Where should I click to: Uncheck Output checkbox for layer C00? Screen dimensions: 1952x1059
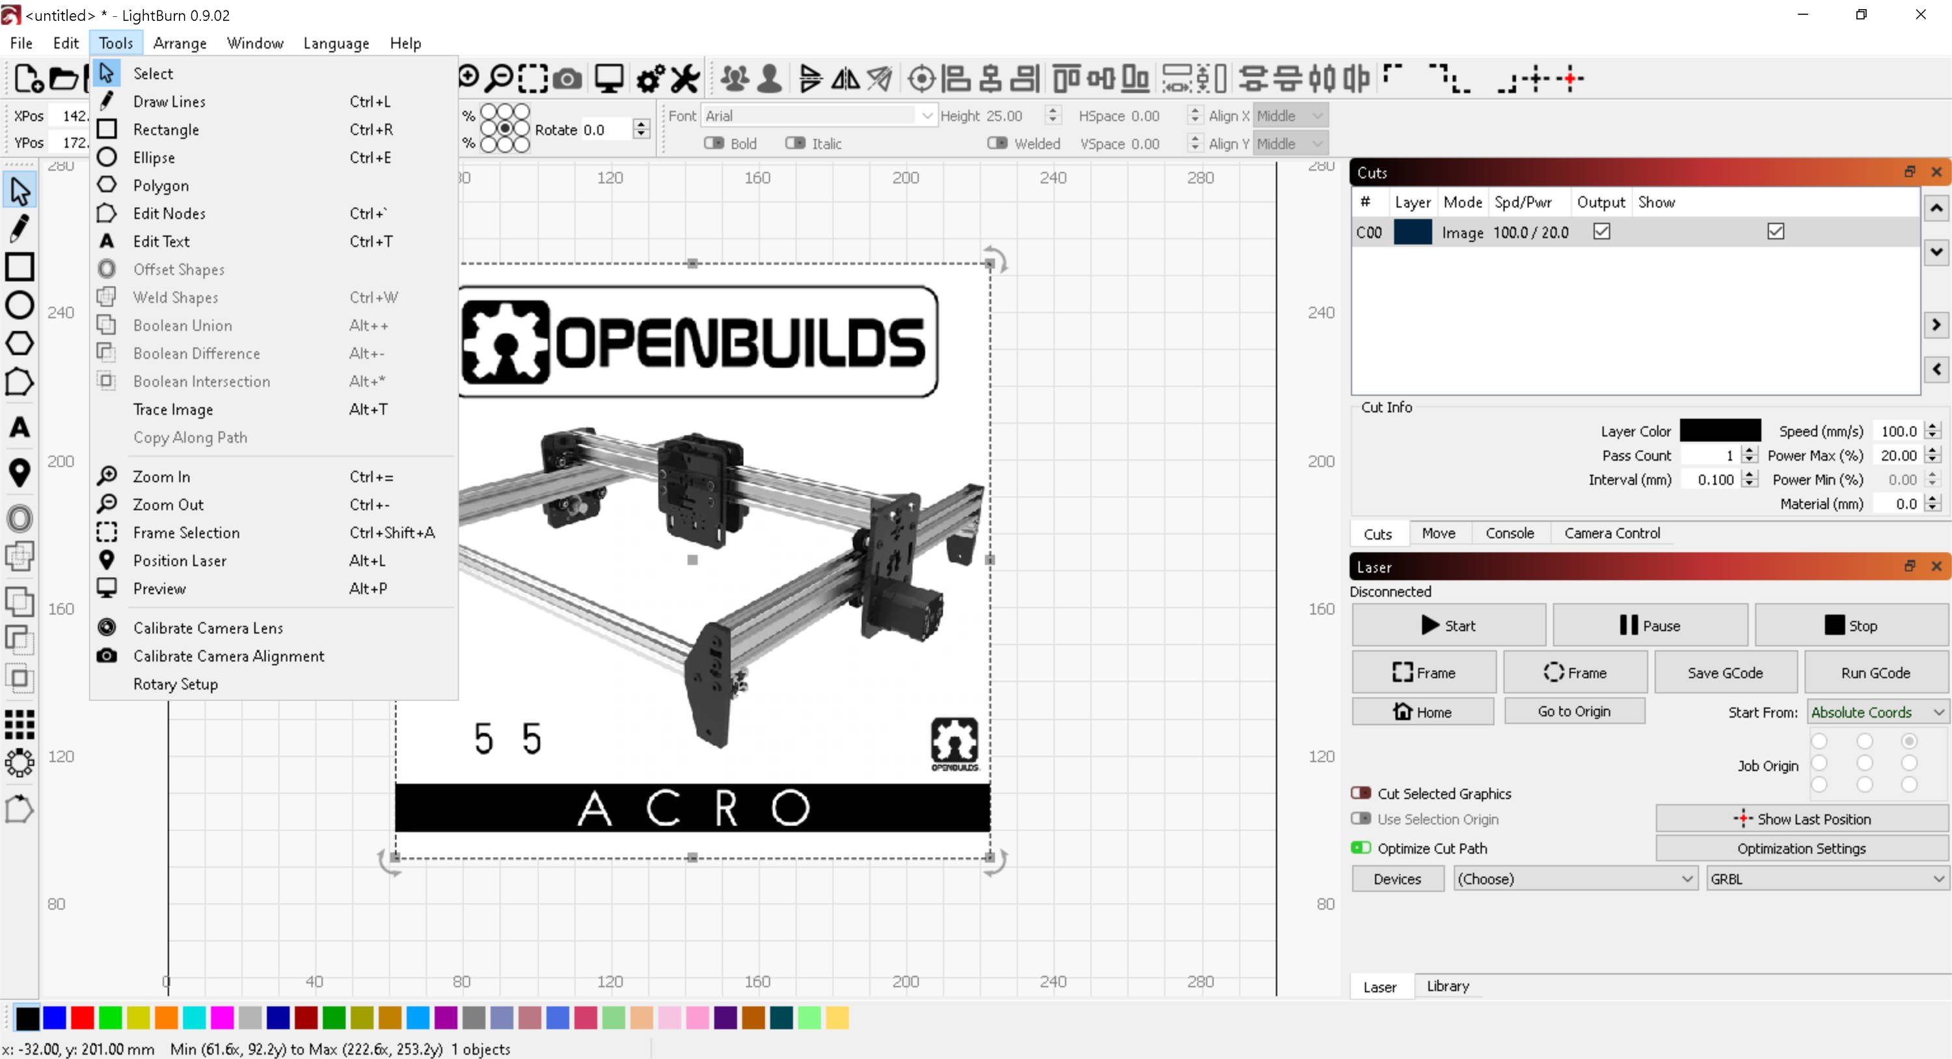(1601, 231)
